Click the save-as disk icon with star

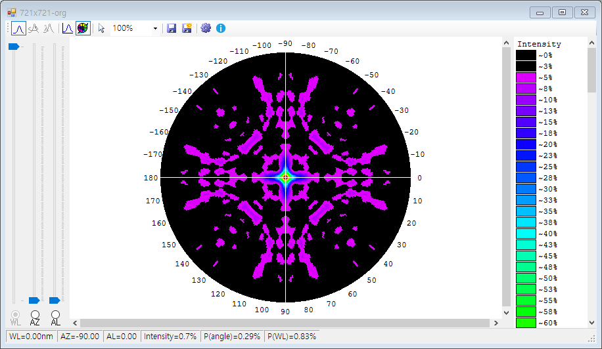point(187,28)
